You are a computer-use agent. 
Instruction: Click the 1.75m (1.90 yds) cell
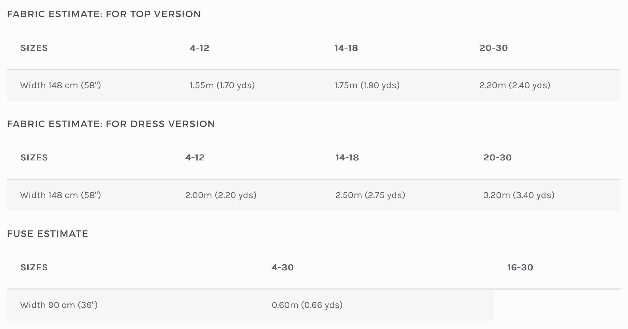367,85
